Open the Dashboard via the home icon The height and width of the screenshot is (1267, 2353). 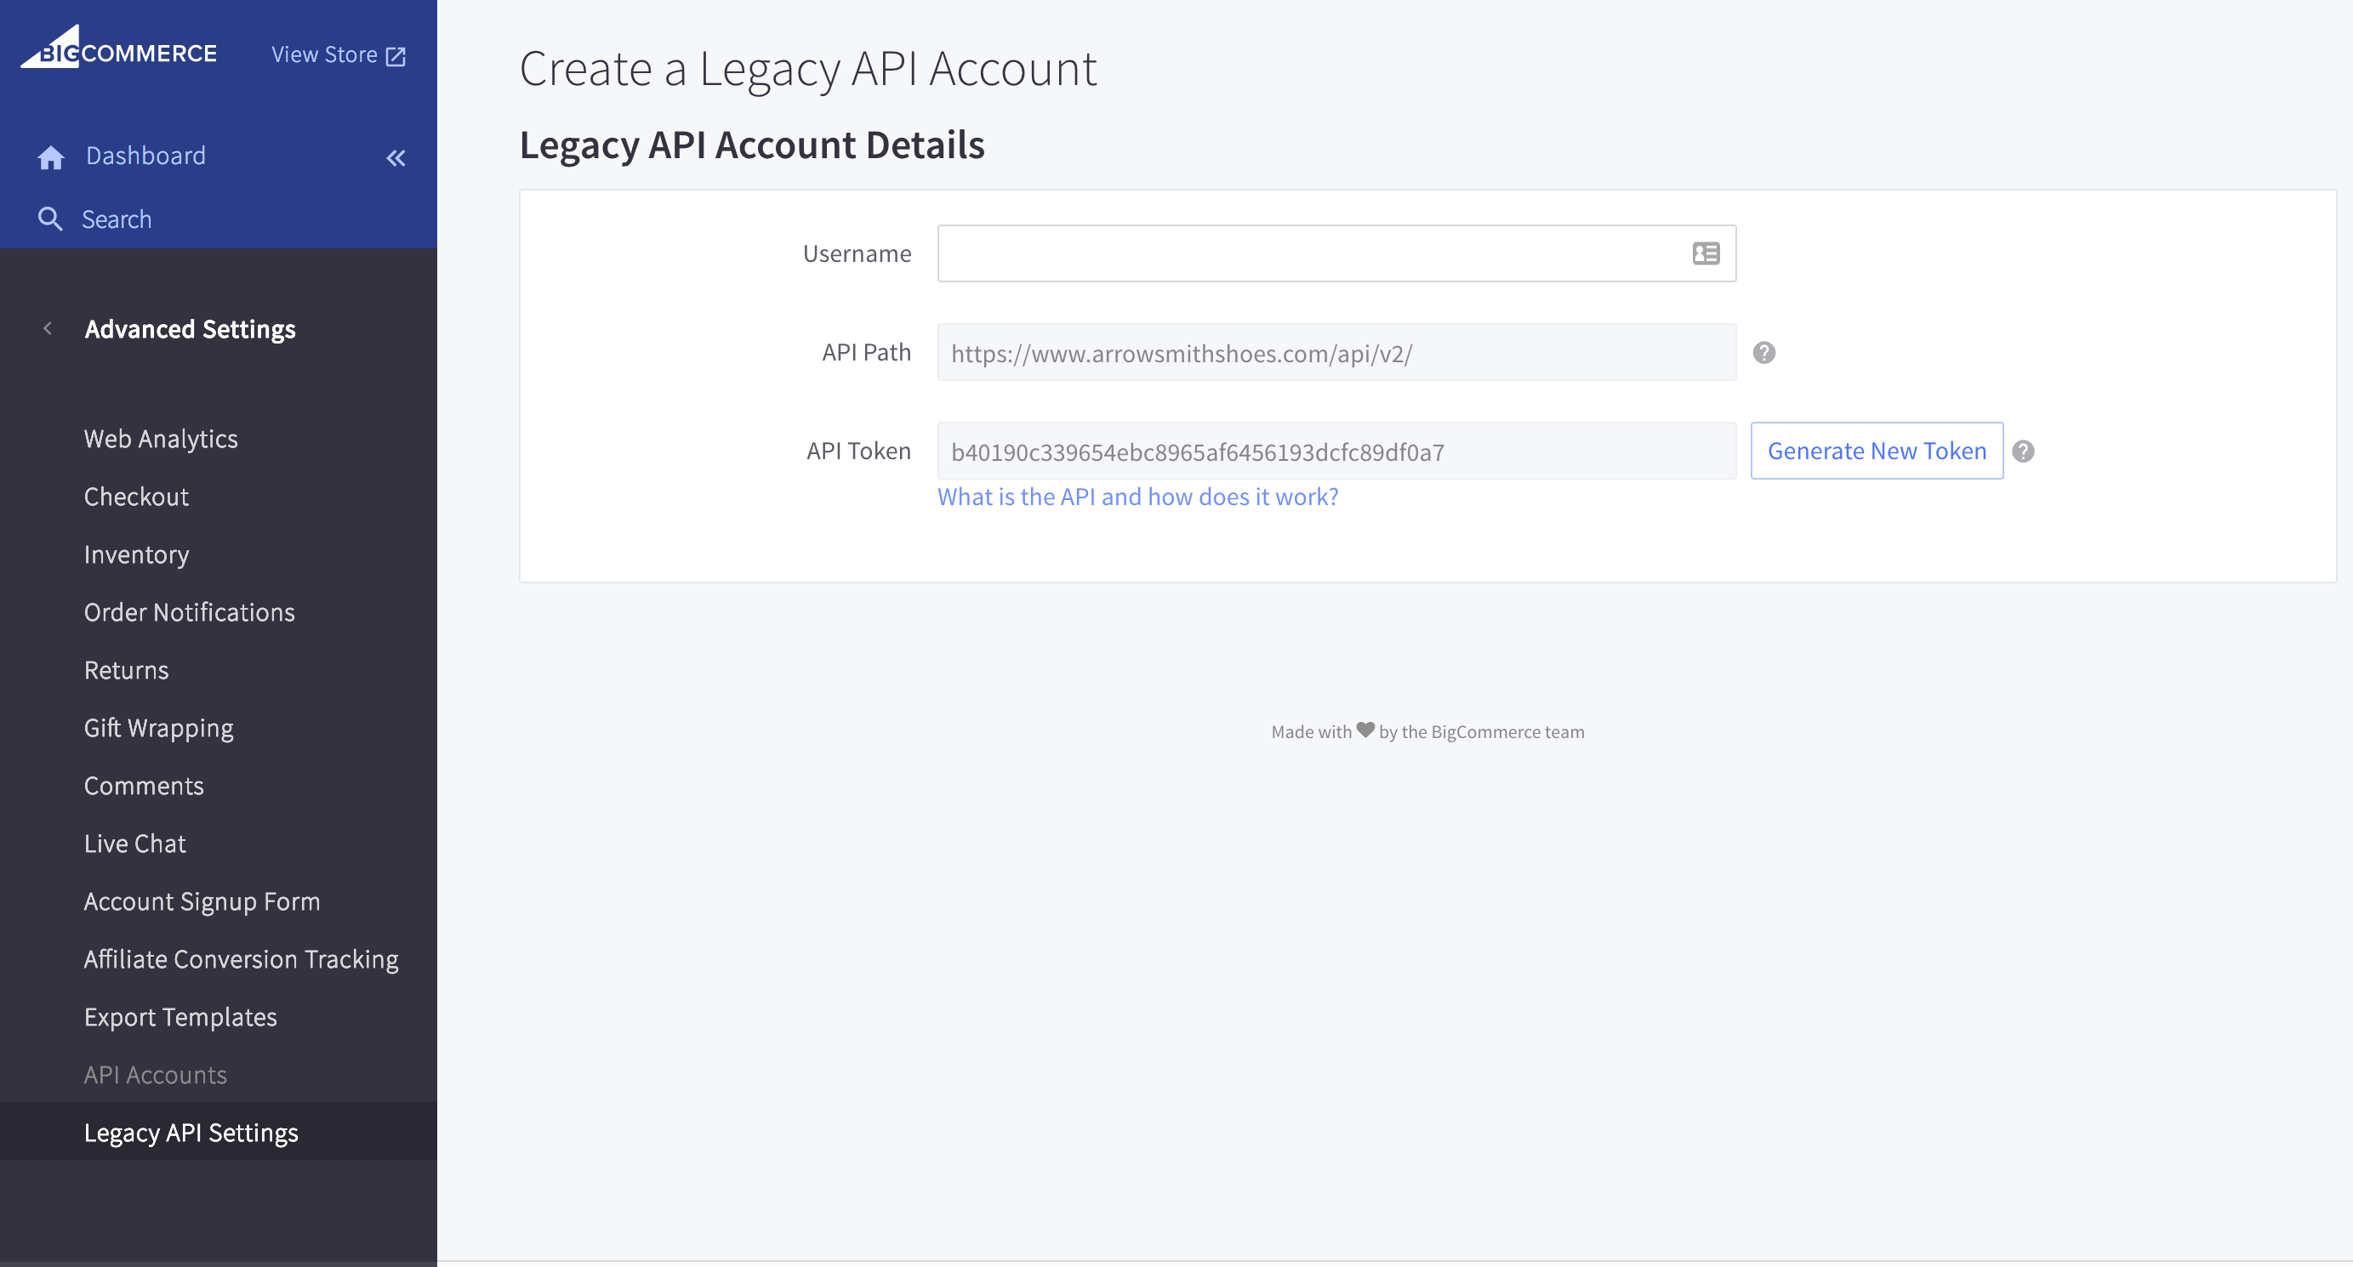pos(50,156)
